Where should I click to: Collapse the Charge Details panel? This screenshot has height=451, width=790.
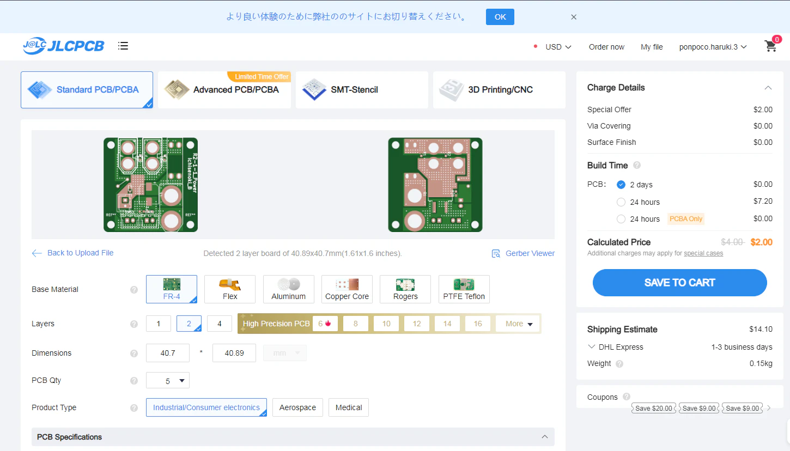coord(768,88)
